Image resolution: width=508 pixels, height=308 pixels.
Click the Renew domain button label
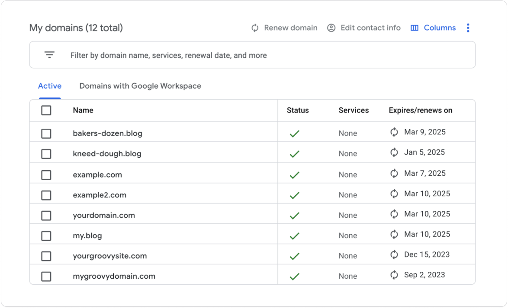pos(291,28)
